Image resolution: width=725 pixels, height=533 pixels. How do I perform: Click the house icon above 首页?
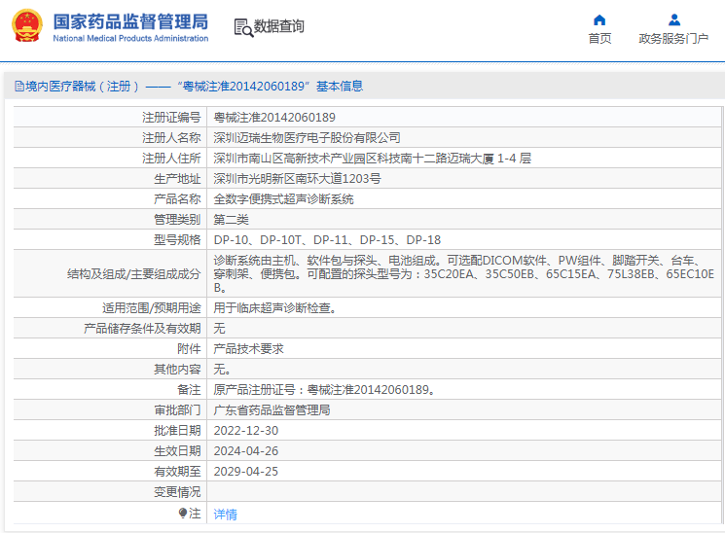click(x=599, y=19)
